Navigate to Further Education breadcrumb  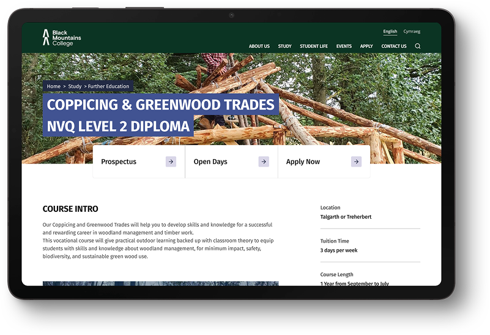pyautogui.click(x=108, y=86)
